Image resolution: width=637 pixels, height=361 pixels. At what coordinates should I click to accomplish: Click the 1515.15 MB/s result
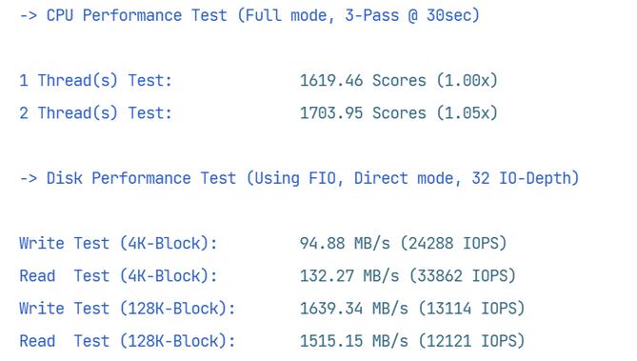point(354,341)
